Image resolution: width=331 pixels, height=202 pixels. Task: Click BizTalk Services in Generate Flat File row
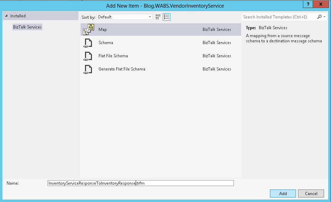(x=217, y=69)
